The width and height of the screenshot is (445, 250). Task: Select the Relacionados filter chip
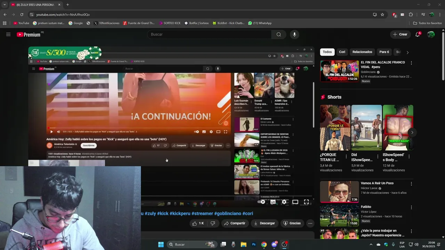coord(362,52)
